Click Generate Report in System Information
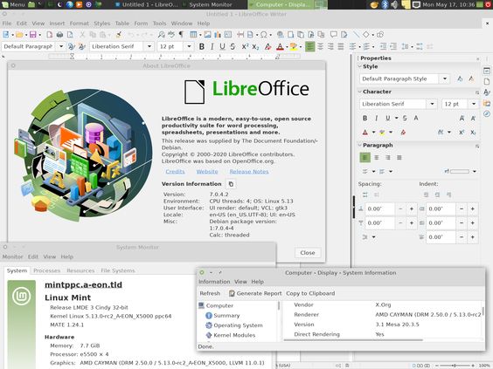This screenshot has width=493, height=369. (x=255, y=293)
